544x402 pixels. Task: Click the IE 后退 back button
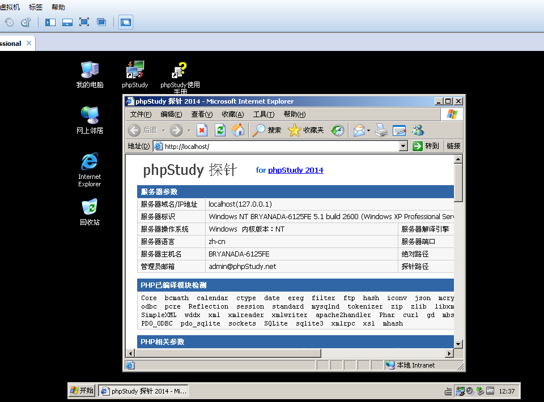pos(143,130)
